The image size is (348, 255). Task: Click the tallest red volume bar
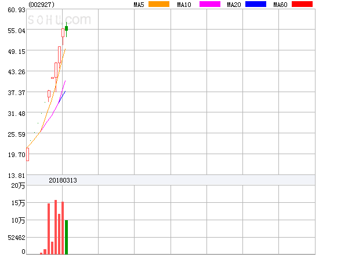click(x=56, y=227)
